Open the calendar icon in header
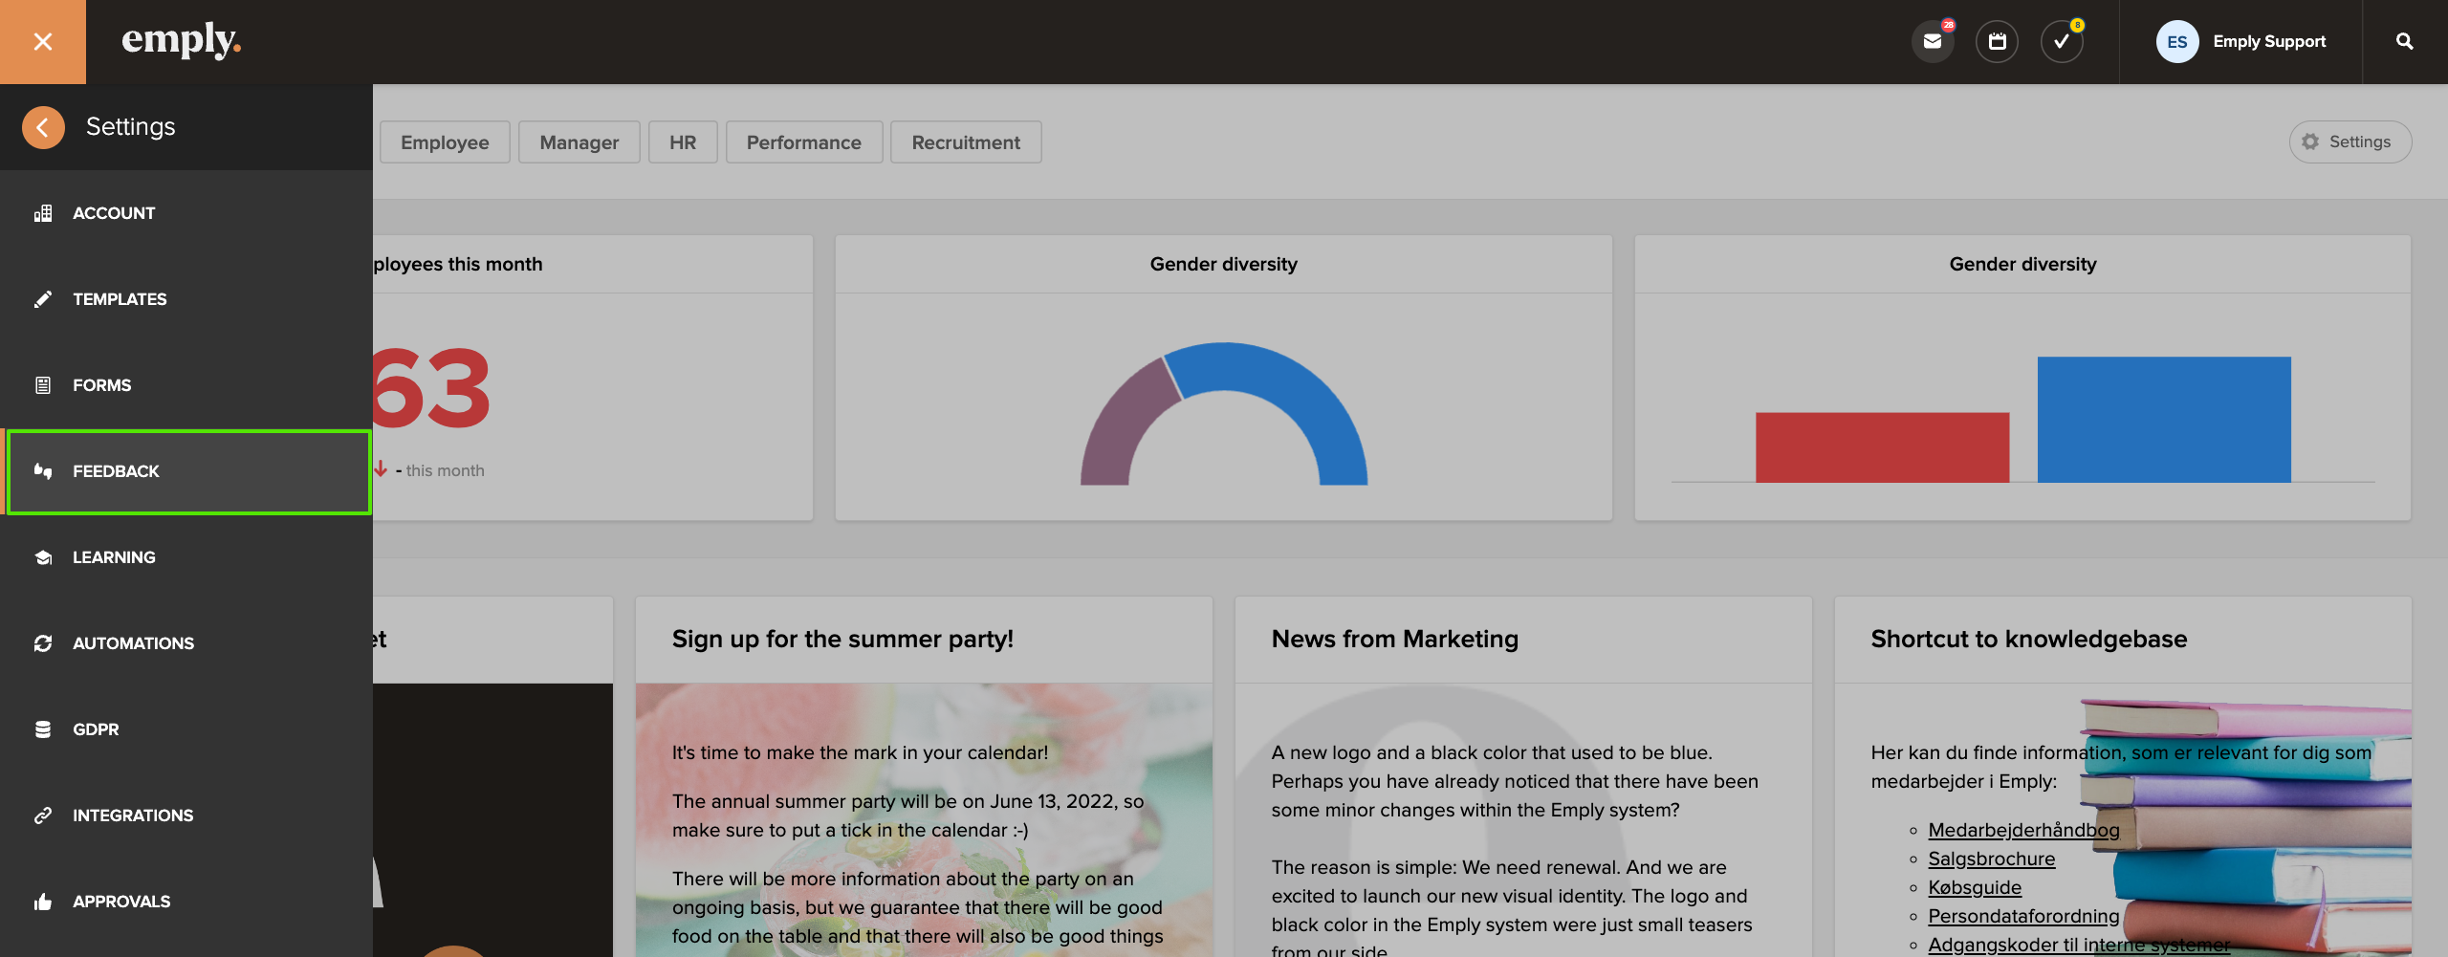This screenshot has height=957, width=2448. point(1997,42)
